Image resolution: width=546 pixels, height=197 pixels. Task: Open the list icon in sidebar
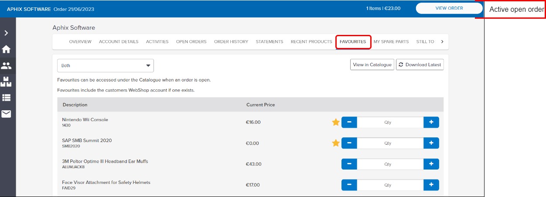(x=7, y=98)
